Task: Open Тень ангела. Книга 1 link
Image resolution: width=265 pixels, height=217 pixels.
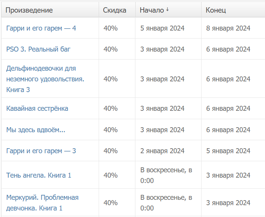Action: 39,175
